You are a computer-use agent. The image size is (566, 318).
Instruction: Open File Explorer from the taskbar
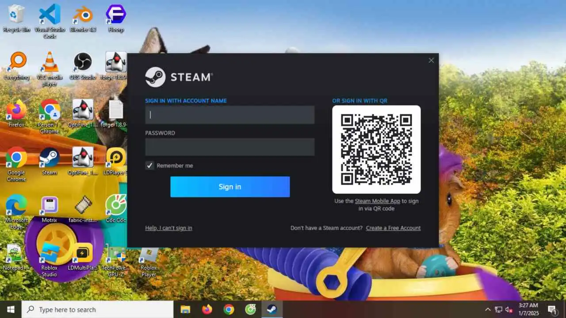point(185,309)
